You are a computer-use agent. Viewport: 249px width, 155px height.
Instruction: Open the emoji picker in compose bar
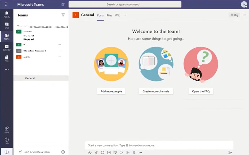pyautogui.click(x=102, y=153)
